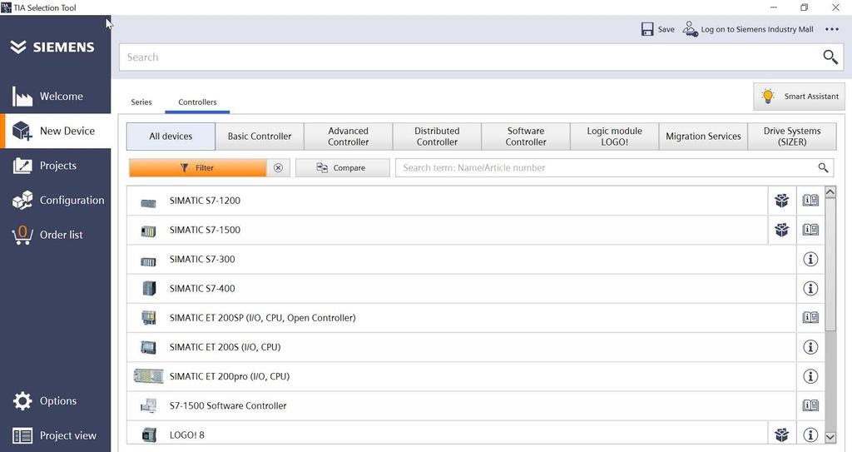
Task: Open the Welcome page from sidebar
Action: [x=56, y=97]
